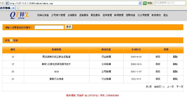Click 删除 for row 21
This screenshot has width=187, height=105.
pos(175,79)
